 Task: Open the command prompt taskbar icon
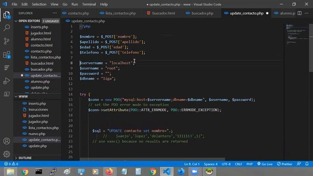click(x=39, y=172)
